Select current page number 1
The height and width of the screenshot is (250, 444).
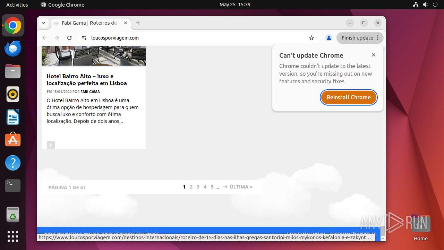click(x=184, y=187)
